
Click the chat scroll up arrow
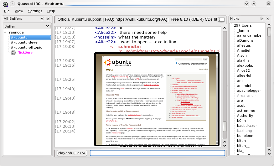[225, 28]
